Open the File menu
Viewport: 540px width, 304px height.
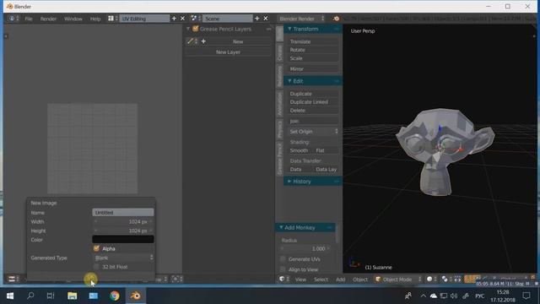[29, 19]
